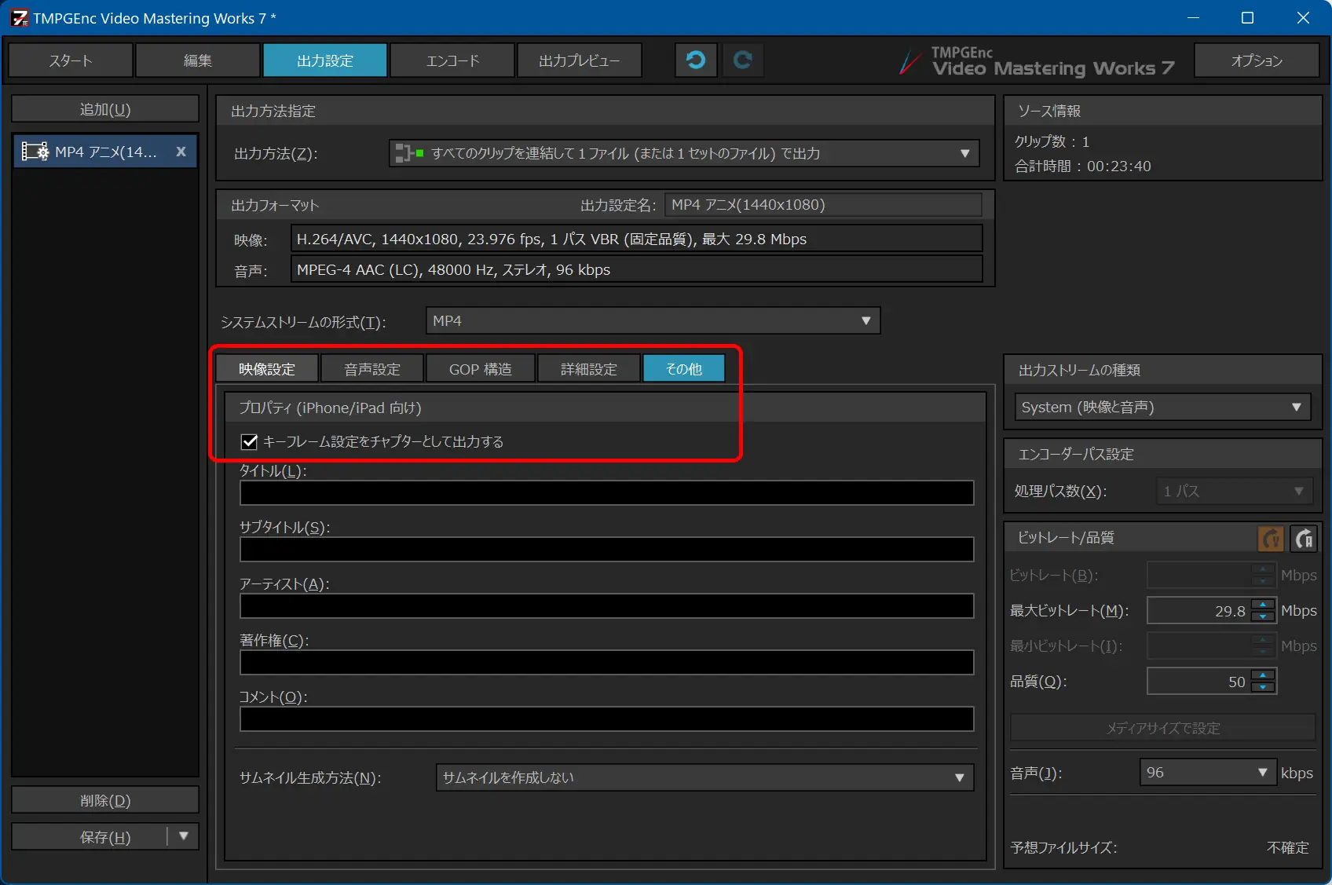Click the アーティスト input field
1332x885 pixels.
(x=607, y=605)
